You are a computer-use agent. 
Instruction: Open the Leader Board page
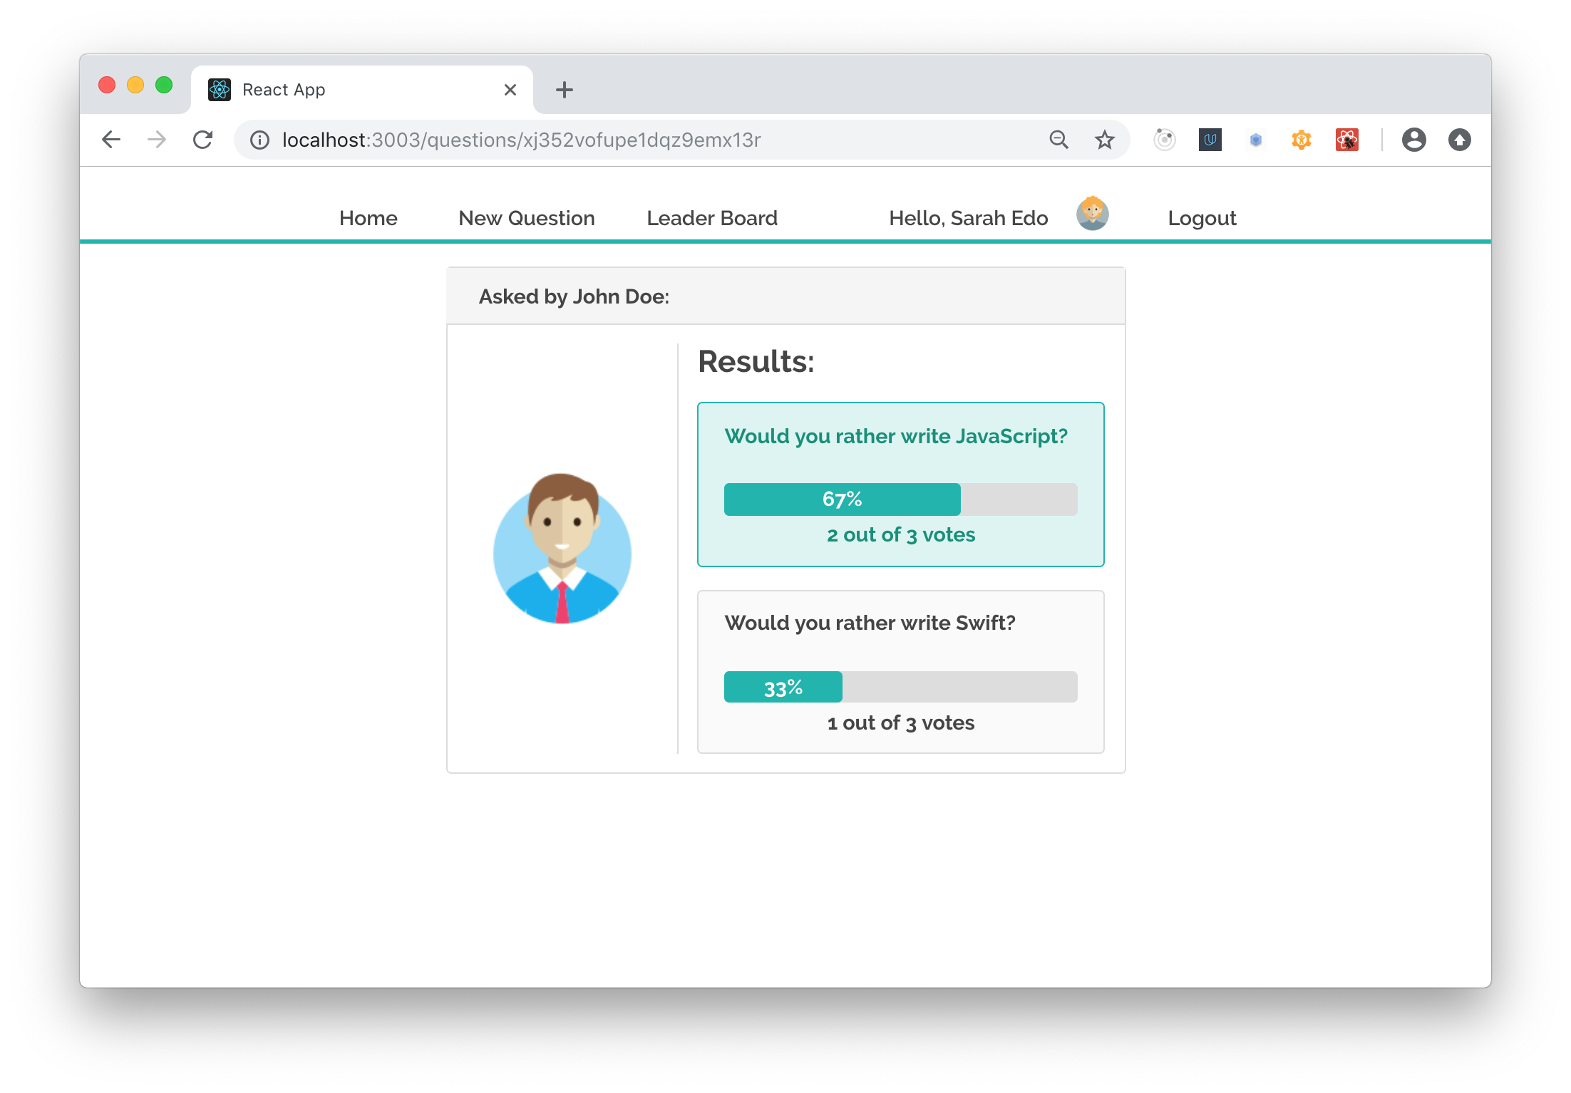(712, 218)
